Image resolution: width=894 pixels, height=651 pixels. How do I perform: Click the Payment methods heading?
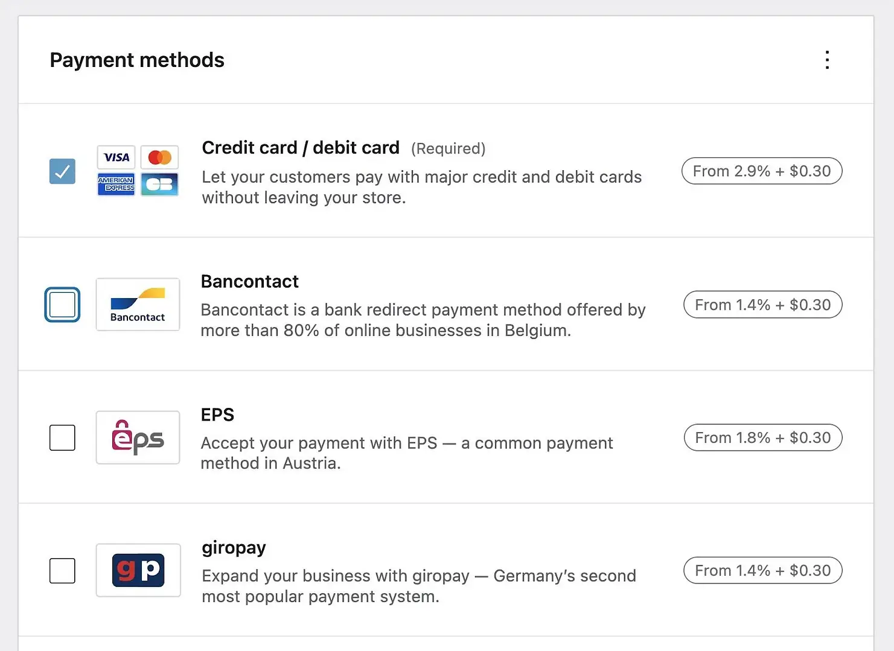pyautogui.click(x=137, y=60)
